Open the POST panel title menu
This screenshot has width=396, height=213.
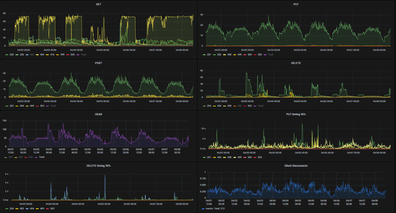[x=98, y=63]
